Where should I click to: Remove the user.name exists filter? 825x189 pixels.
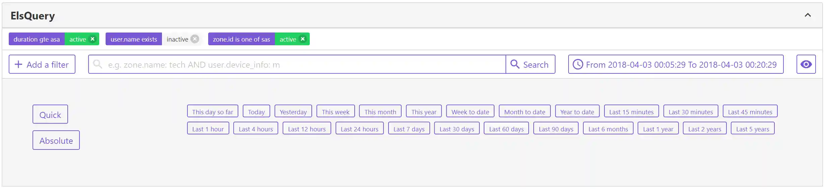point(195,39)
